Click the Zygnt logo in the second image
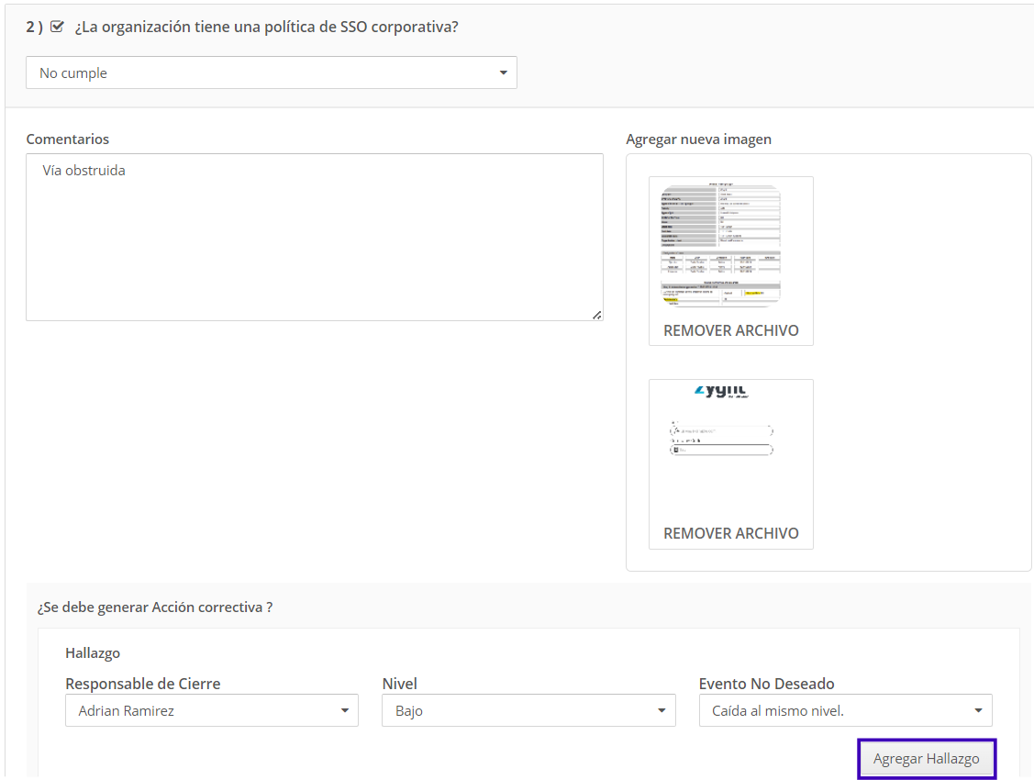The width and height of the screenshot is (1034, 780). click(x=720, y=391)
